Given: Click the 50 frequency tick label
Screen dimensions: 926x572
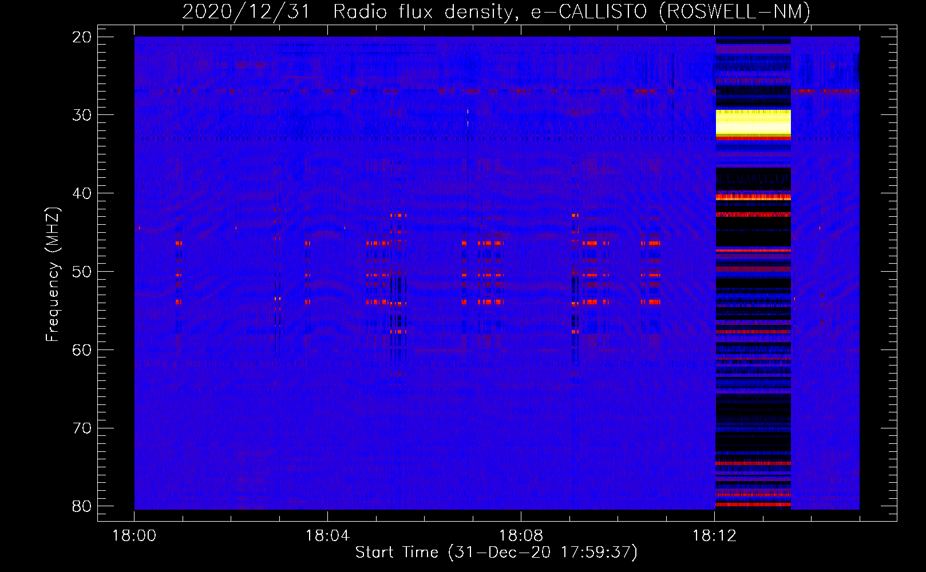Looking at the screenshot, I should point(82,272).
